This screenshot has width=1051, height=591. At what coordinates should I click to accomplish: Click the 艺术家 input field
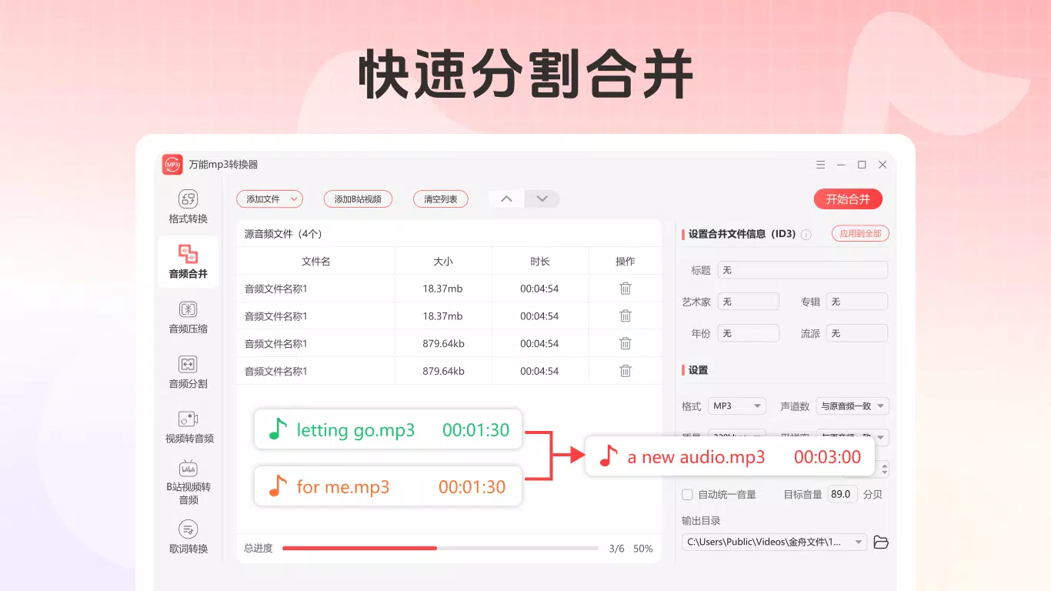coord(749,302)
